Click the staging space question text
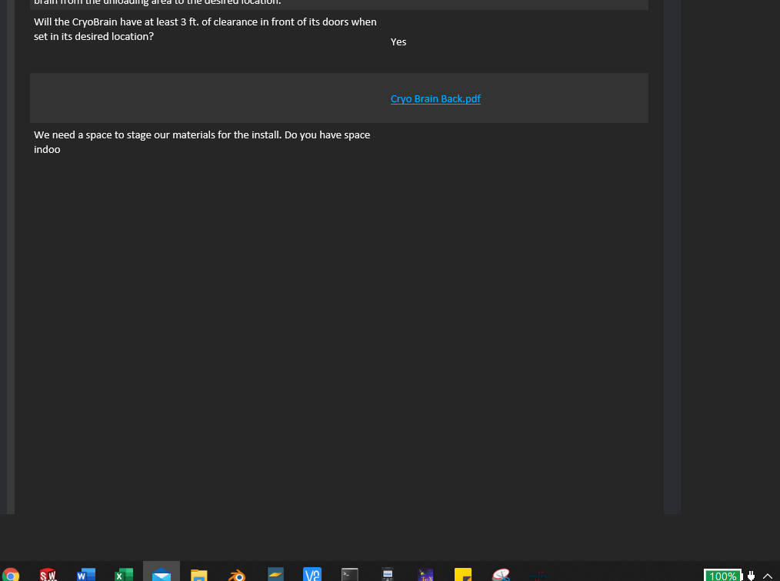The height and width of the screenshot is (581, 780). pos(202,142)
